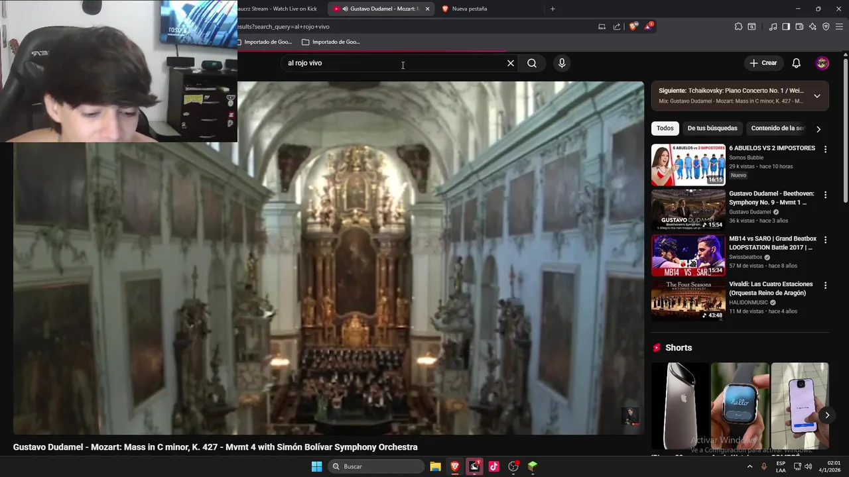Click the taskbar volume speaker icon
The height and width of the screenshot is (477, 849).
click(808, 466)
